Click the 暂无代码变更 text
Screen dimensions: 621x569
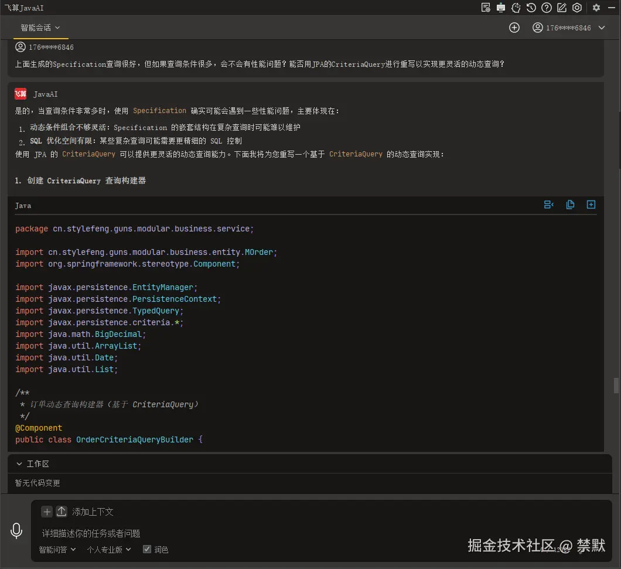click(37, 483)
